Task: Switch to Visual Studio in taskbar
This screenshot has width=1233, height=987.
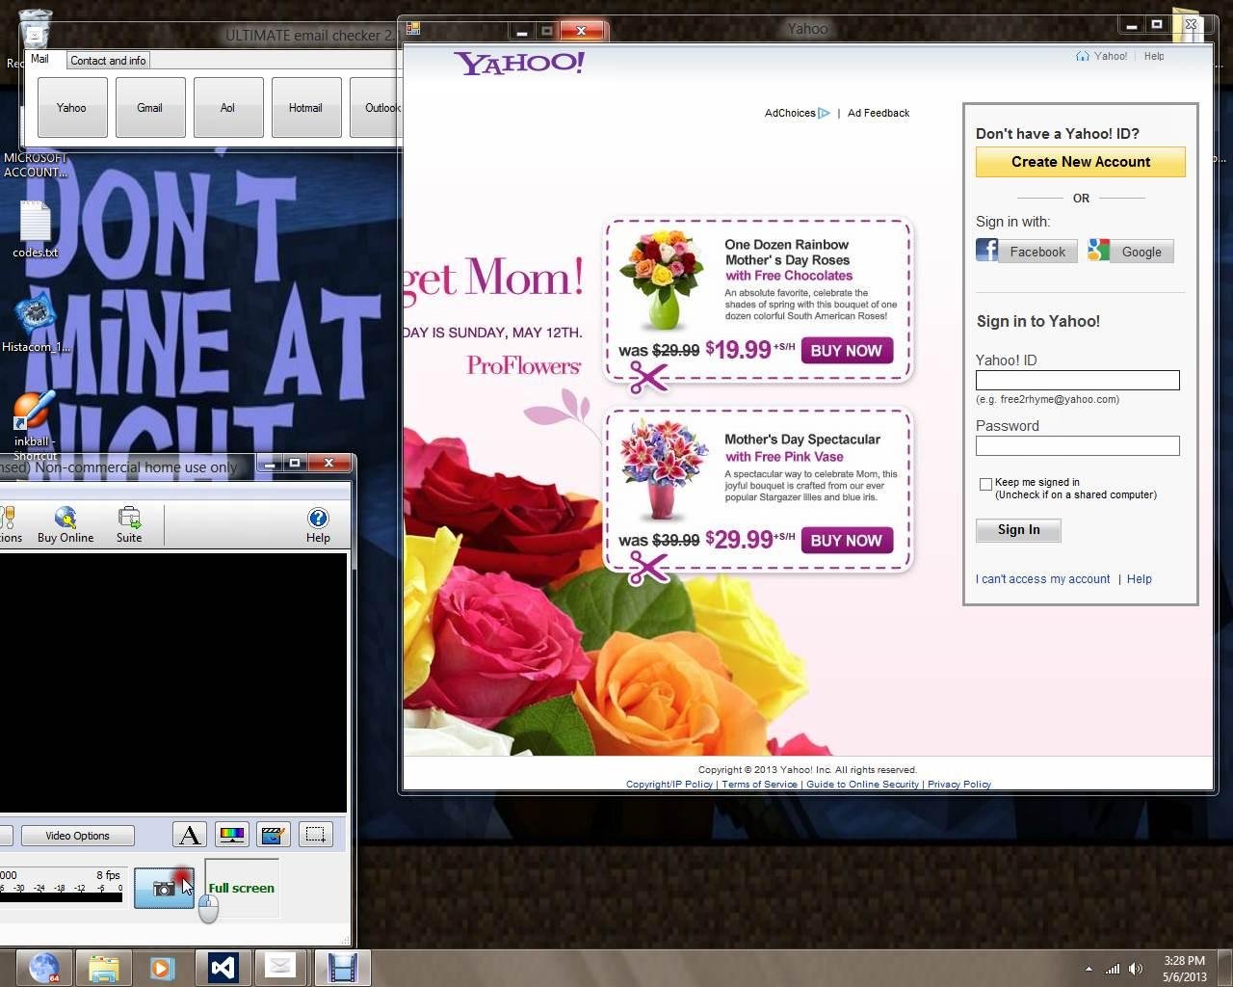Action: [x=222, y=968]
